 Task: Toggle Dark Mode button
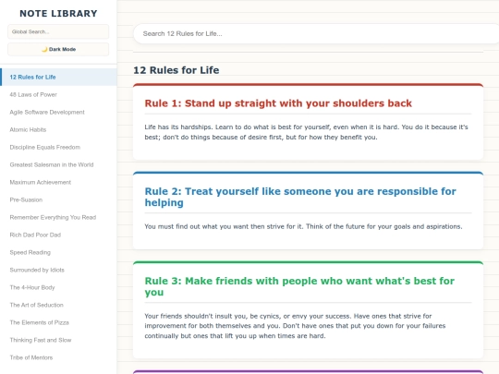point(58,49)
